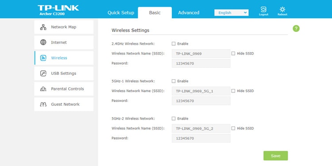Click the 5GHz-2 network password field
Image resolution: width=332 pixels, height=166 pixels.
click(201, 138)
